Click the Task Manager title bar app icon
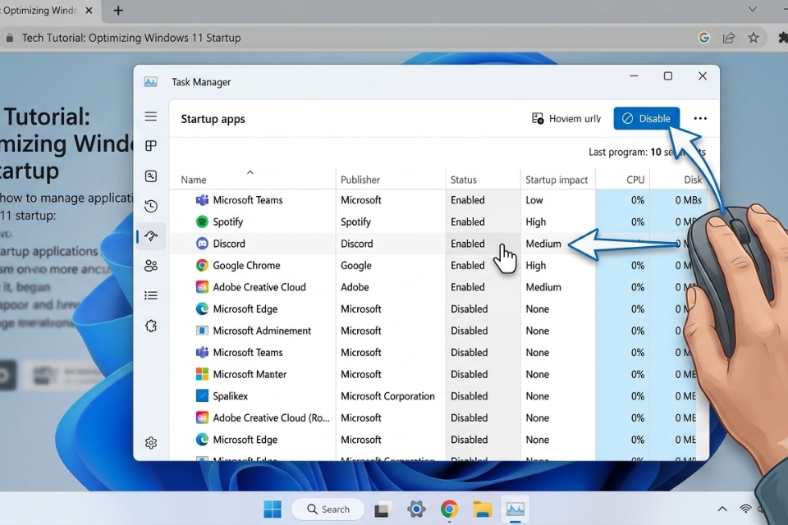788x525 pixels. click(x=151, y=82)
